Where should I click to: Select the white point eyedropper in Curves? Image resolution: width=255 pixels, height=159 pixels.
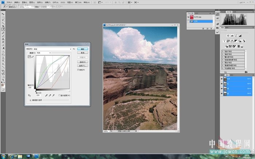[x=53, y=95]
